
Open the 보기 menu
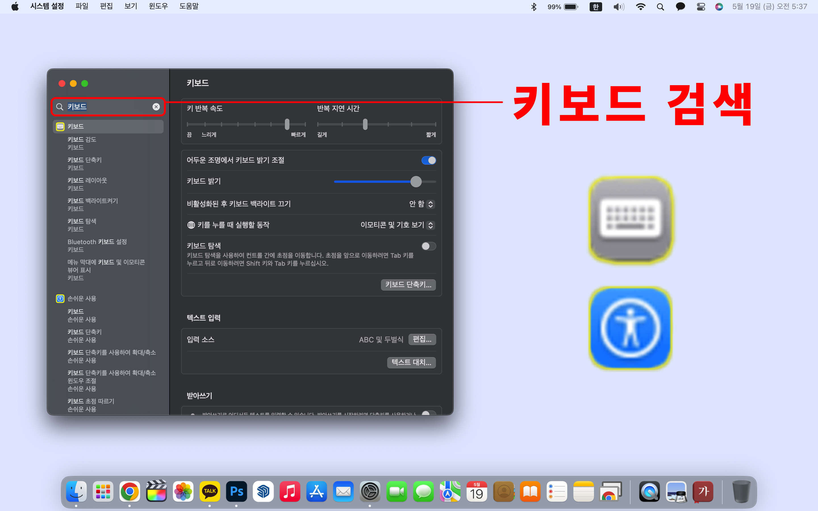coord(130,7)
